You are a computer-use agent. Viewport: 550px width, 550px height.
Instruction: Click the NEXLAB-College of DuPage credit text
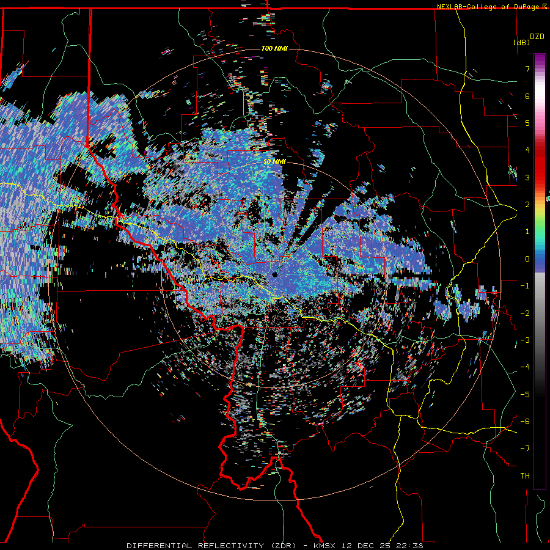pyautogui.click(x=489, y=7)
